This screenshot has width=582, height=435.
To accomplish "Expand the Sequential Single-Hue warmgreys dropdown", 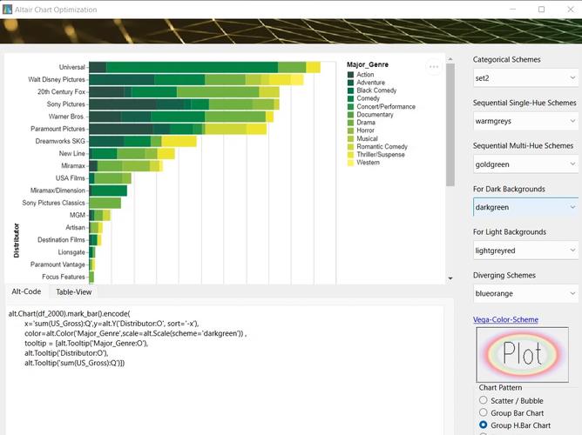I will coord(525,121).
